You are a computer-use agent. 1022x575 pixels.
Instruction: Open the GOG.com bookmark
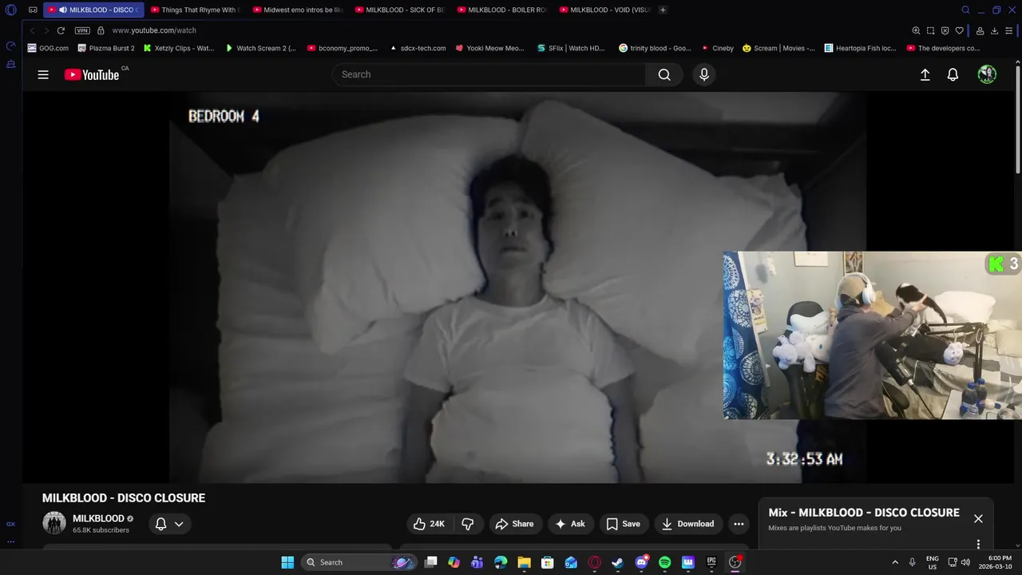pos(48,48)
